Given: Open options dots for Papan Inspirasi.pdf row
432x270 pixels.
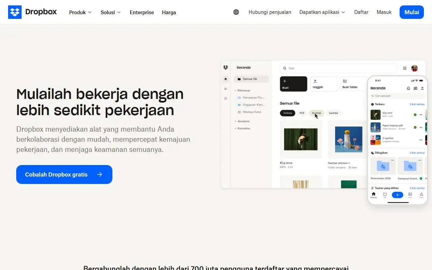Looking at the screenshot, I should [x=421, y=127].
